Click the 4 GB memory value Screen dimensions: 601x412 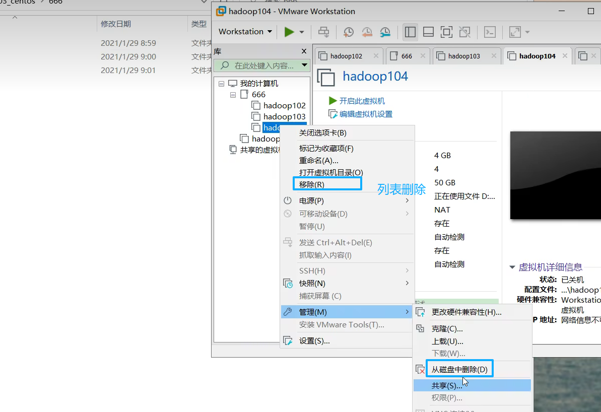[442, 156]
